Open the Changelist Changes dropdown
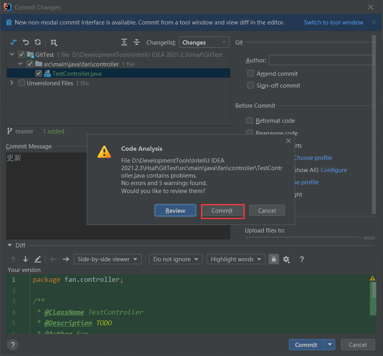Viewport: 383px width, 356px height. tap(204, 42)
